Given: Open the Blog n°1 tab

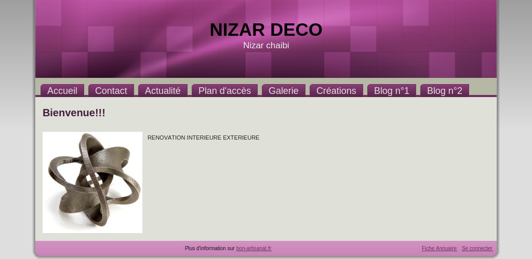Looking at the screenshot, I should click(x=392, y=90).
